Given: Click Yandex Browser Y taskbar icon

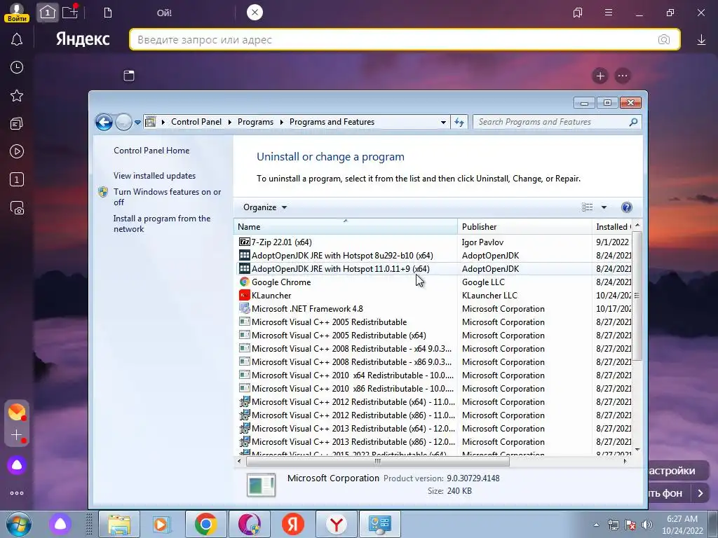Looking at the screenshot, I should point(337,524).
